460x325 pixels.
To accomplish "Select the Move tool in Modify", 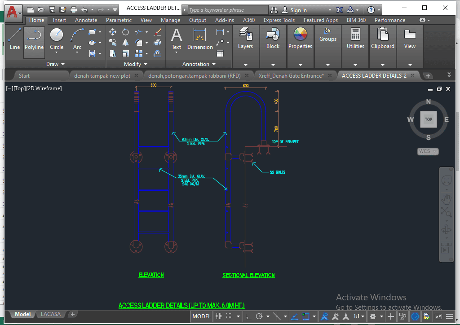I will pyautogui.click(x=113, y=32).
